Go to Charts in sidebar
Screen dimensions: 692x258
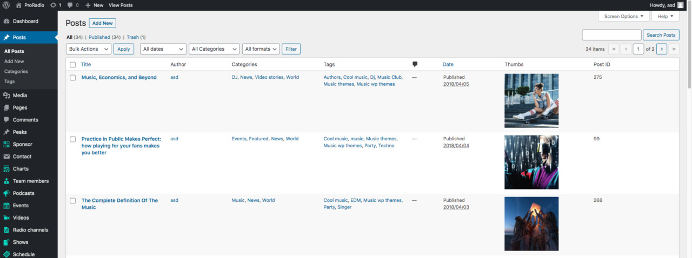coord(21,169)
